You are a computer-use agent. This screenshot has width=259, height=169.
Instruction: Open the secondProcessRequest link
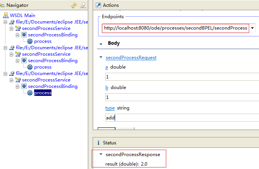(131, 58)
